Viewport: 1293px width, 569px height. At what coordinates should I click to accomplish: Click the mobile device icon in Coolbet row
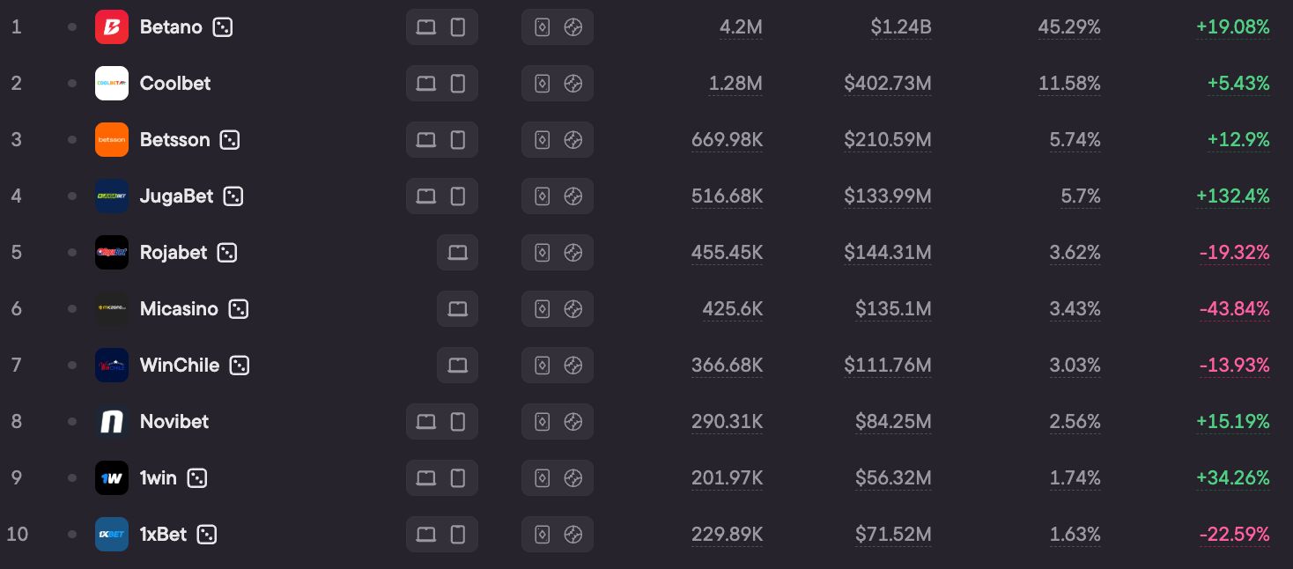(x=458, y=84)
